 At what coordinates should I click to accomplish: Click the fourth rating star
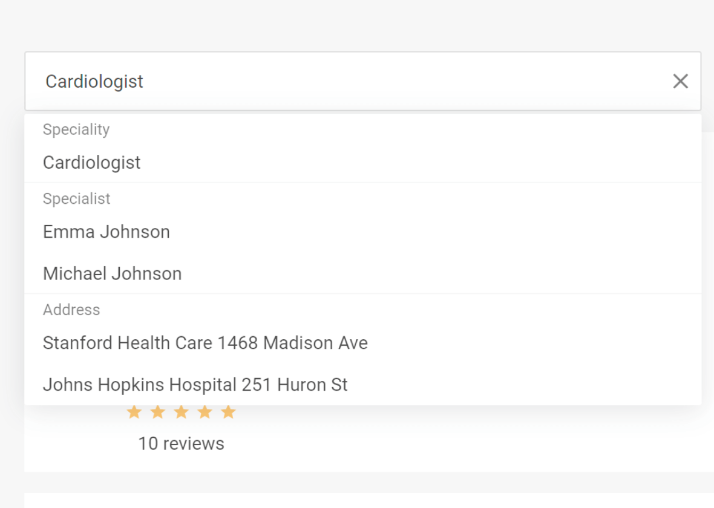[x=205, y=412]
